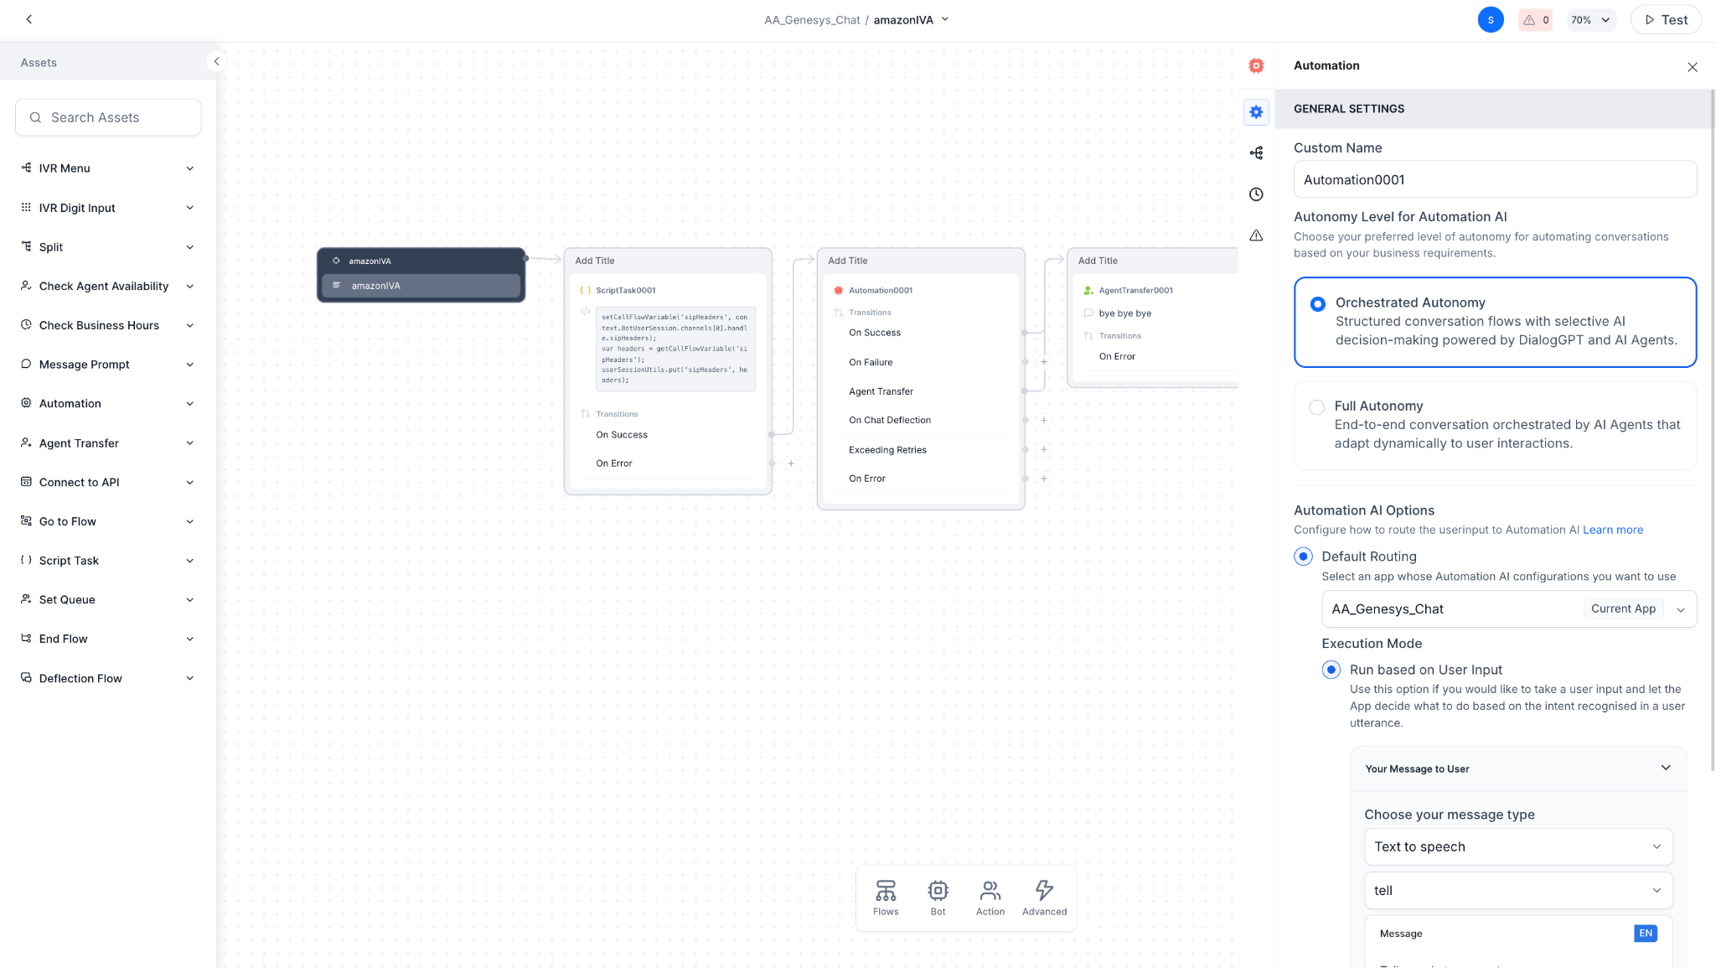Click the connections icon in right sidebar

click(x=1255, y=153)
